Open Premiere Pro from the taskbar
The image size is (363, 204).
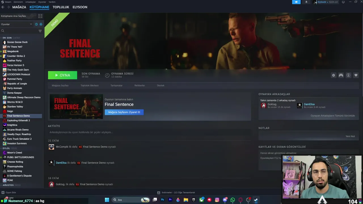(x=170, y=200)
